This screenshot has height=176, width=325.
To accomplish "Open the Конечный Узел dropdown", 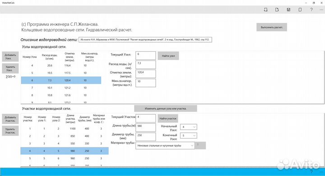I will tap(188, 135).
